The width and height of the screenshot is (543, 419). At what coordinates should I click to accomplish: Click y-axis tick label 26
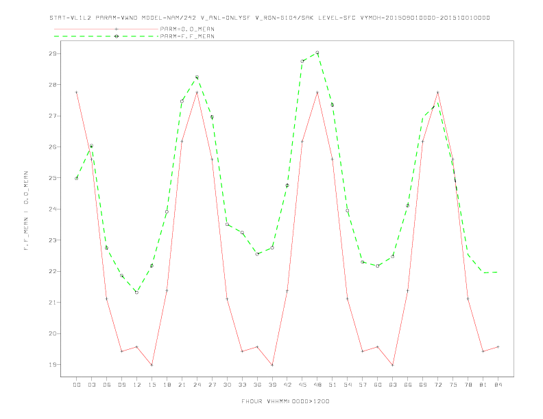[x=53, y=147]
